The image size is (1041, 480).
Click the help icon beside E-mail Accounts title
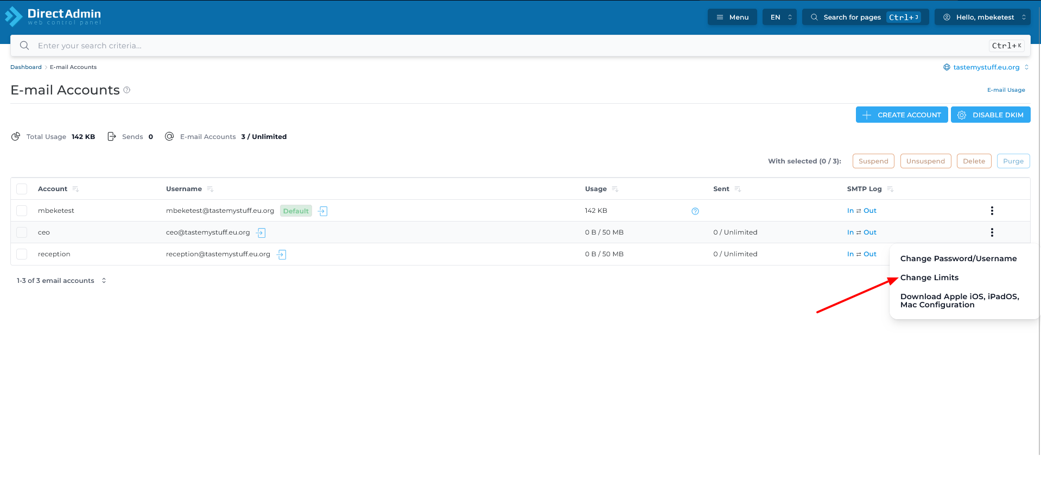(127, 90)
